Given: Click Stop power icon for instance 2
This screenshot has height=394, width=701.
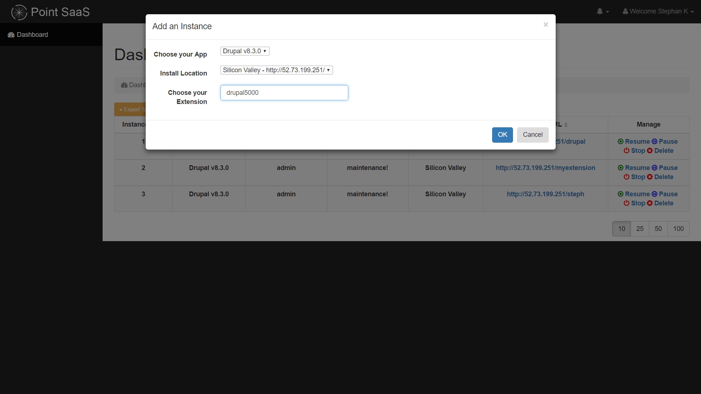Looking at the screenshot, I should 627,177.
